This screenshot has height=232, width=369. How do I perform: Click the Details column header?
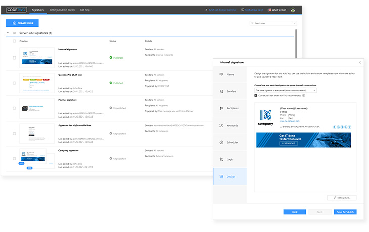click(148, 41)
